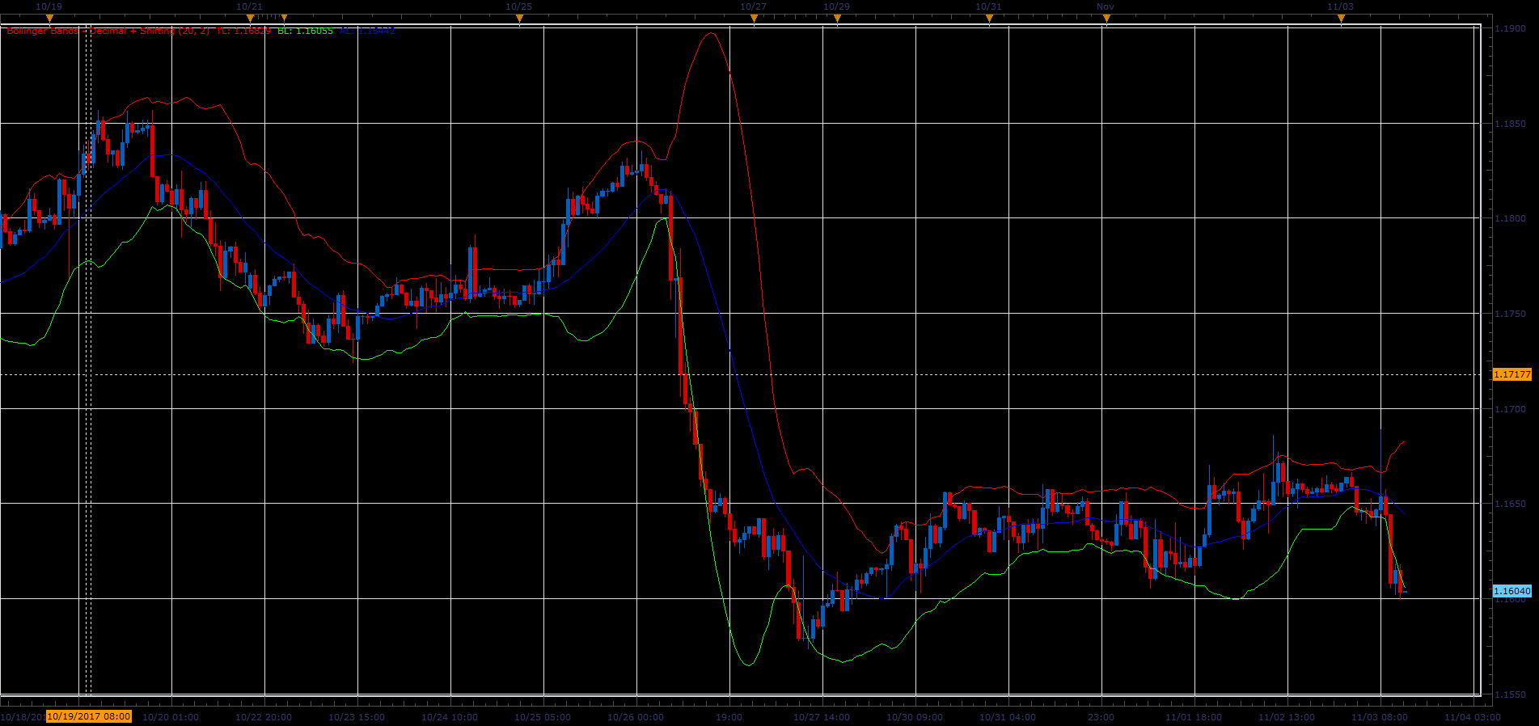Screen dimensions: 1539x726
Task: Click the red TL: 1.16829 value
Action: 243,31
